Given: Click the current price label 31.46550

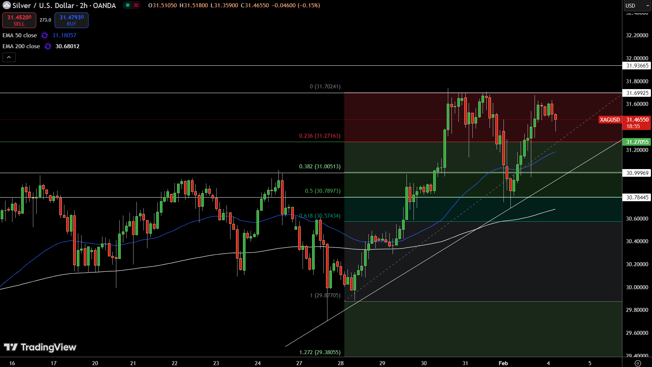Looking at the screenshot, I should (637, 120).
